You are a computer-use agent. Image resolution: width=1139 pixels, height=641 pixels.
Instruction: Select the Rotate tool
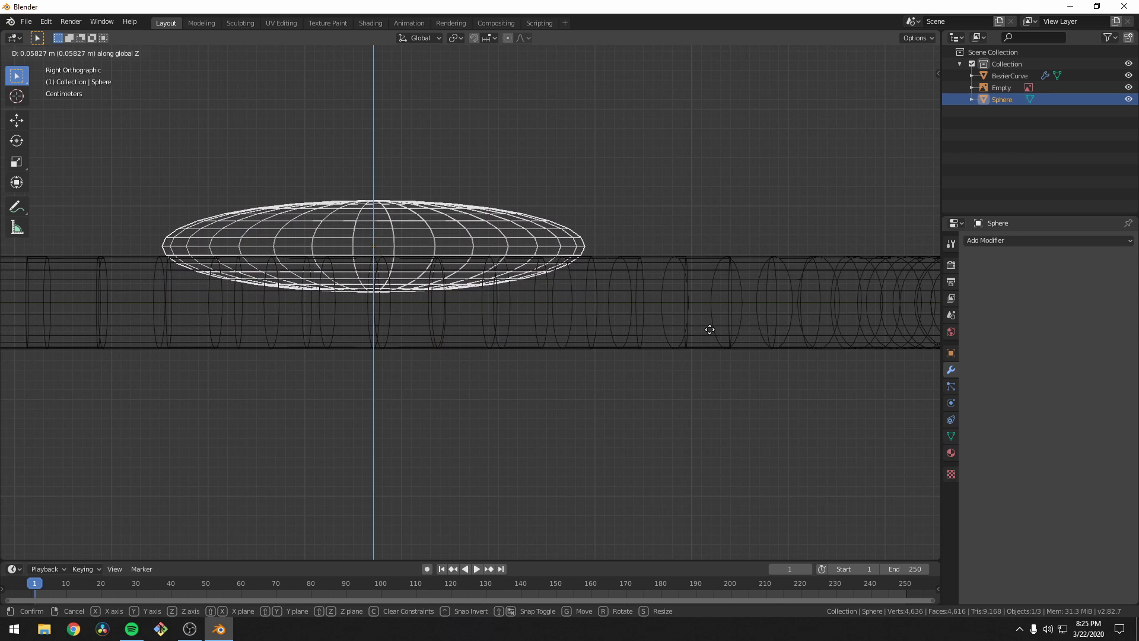(x=16, y=141)
